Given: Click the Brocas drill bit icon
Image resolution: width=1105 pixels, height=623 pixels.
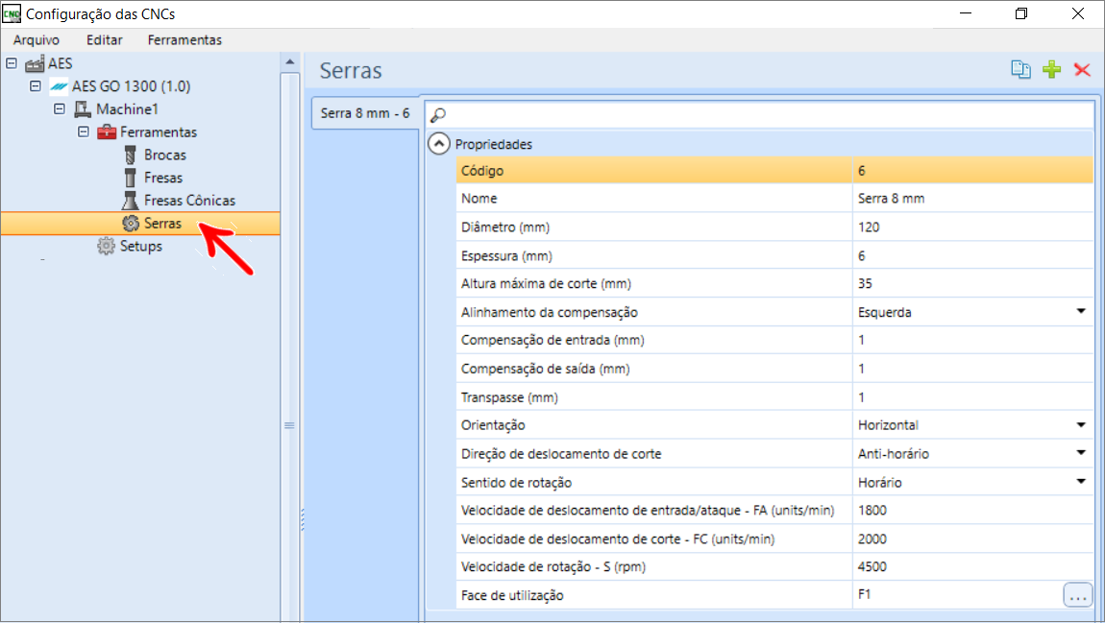Looking at the screenshot, I should tap(131, 155).
